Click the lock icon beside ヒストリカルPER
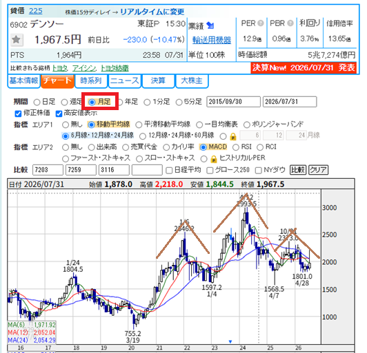Screen dimensions: 367x353 213,159
